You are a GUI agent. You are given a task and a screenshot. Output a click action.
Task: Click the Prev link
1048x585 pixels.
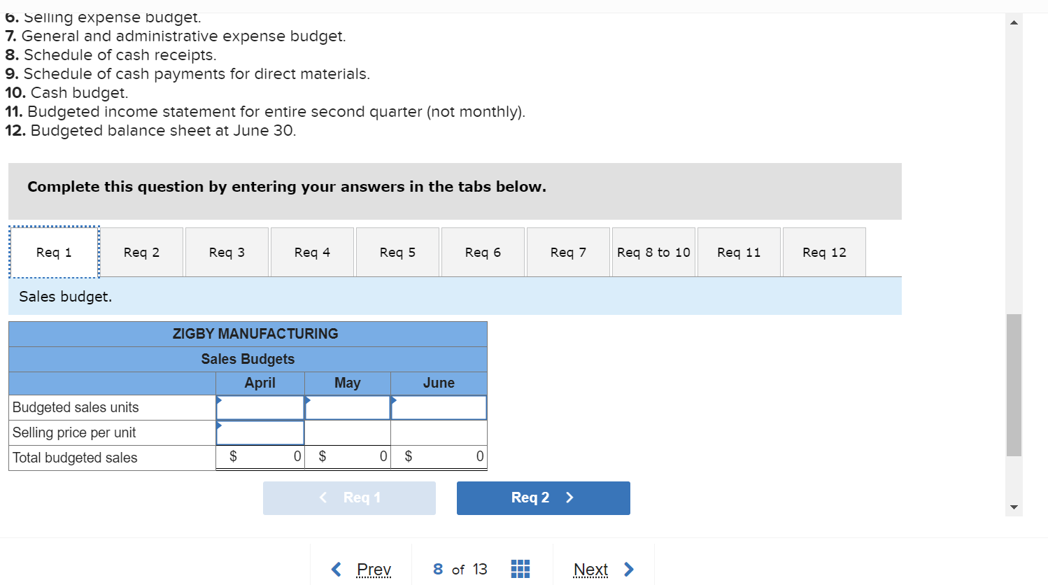[x=374, y=569]
